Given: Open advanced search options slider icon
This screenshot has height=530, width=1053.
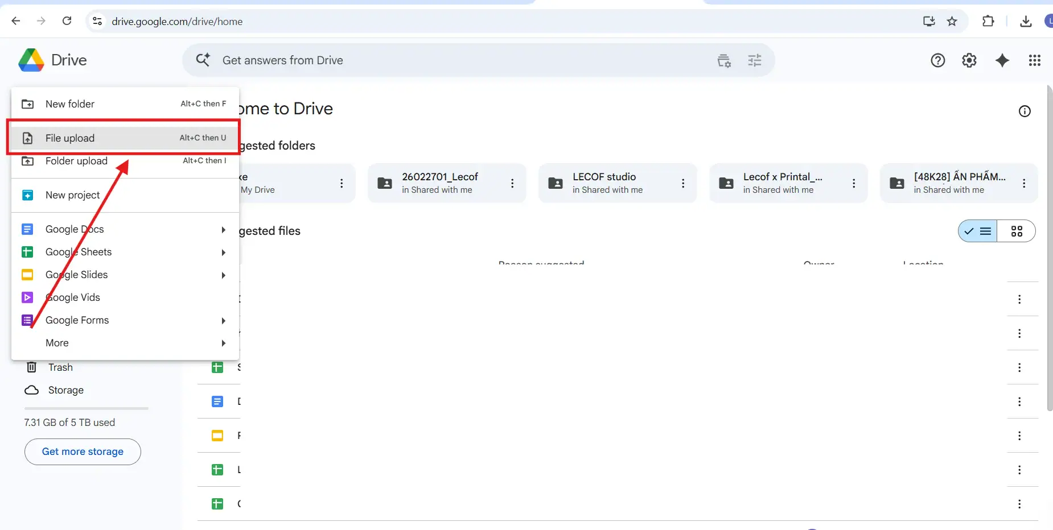Looking at the screenshot, I should point(755,60).
